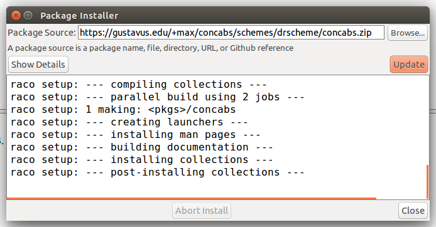Screen dimensions: 436x227
Task: Expand options with Show Details
Action: click(x=38, y=65)
